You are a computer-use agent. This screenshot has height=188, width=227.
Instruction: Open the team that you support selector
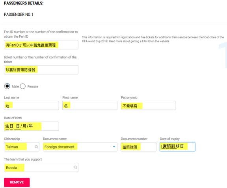point(41,168)
